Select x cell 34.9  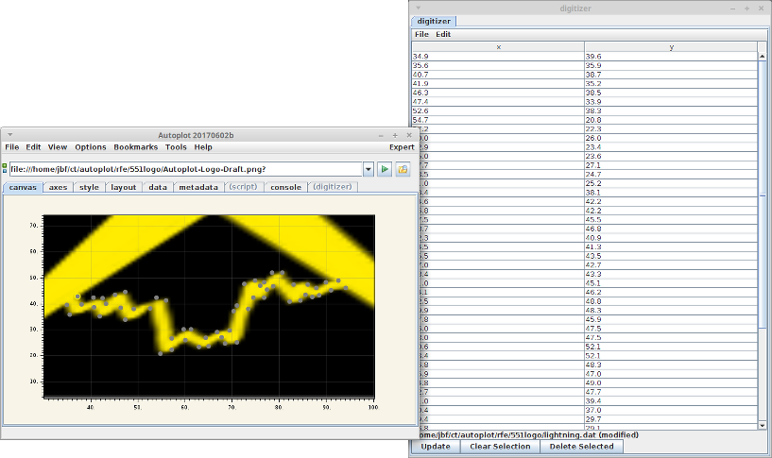point(498,57)
